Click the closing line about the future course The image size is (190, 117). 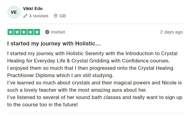[42, 105]
